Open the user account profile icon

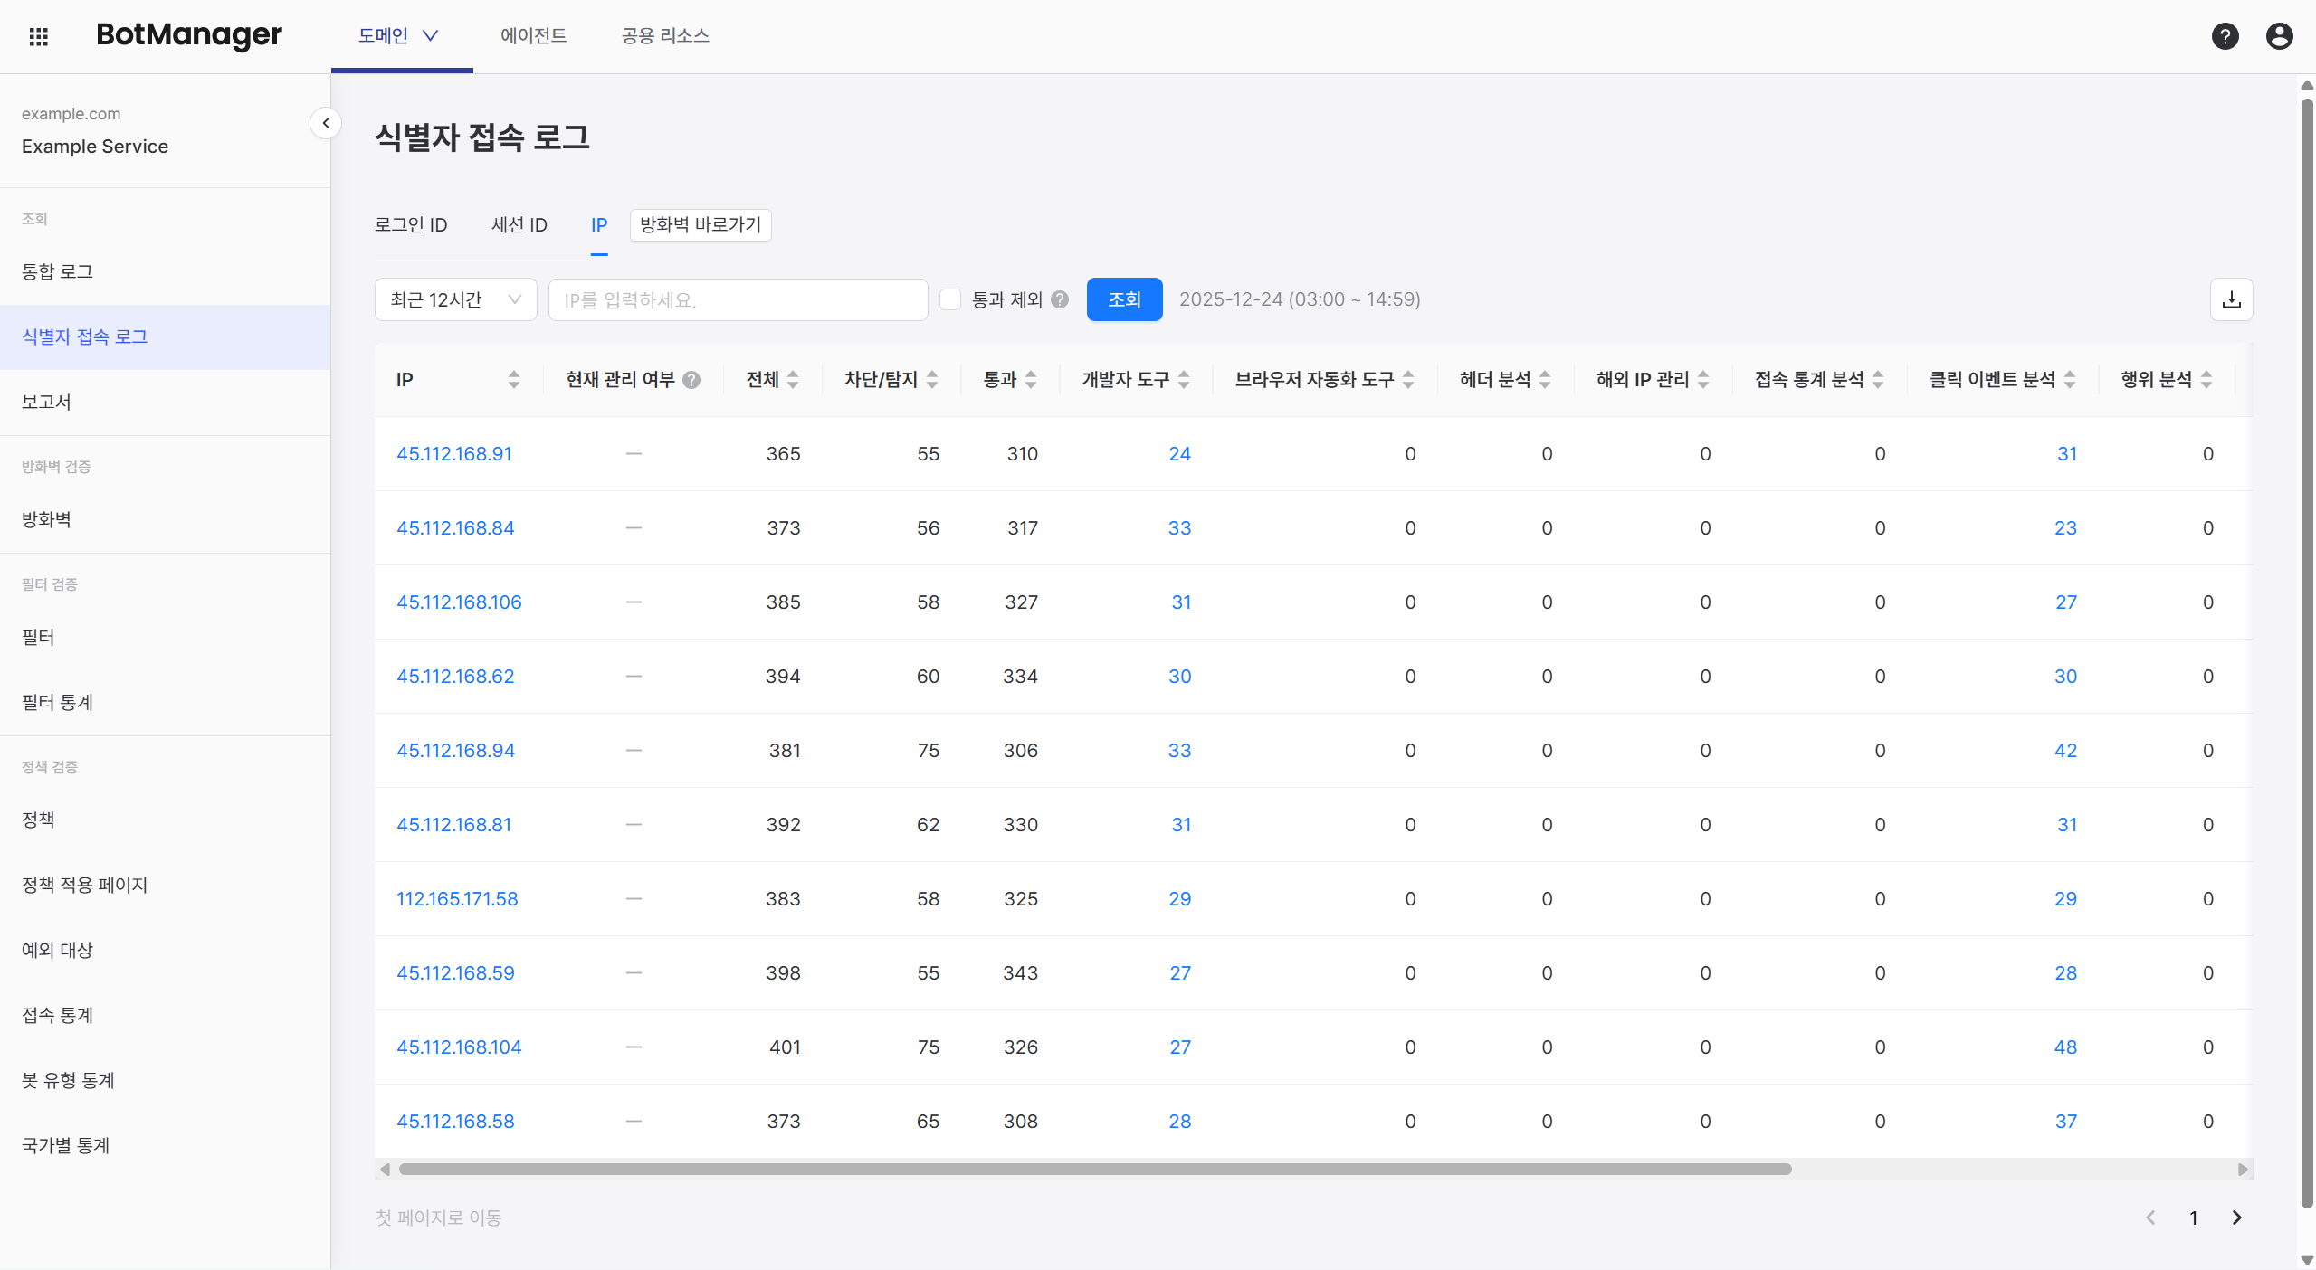pos(2279,36)
